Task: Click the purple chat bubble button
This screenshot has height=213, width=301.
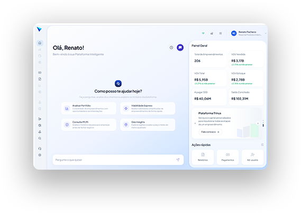Action: [180, 48]
